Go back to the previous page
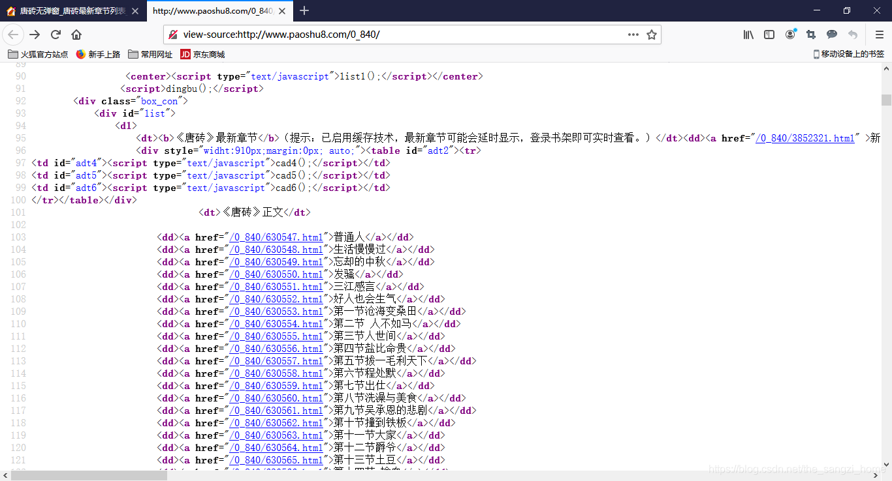892x481 pixels. (x=13, y=35)
